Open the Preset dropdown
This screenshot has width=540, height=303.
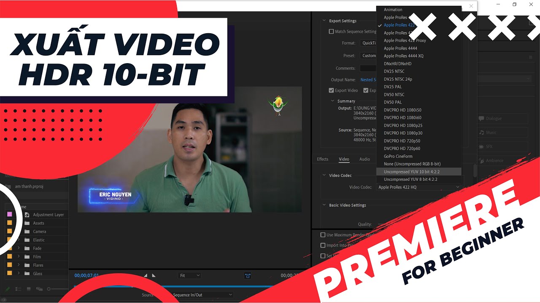point(368,56)
